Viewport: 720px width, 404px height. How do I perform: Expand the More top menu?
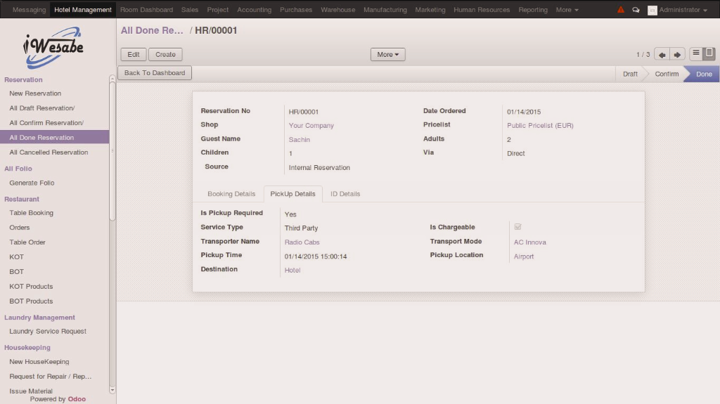pos(567,10)
